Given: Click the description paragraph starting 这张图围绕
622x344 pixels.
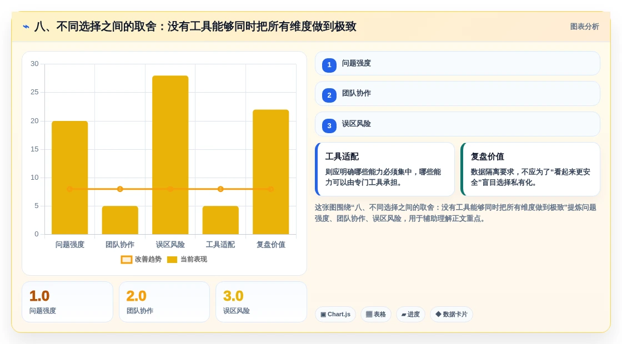Looking at the screenshot, I should 455,213.
